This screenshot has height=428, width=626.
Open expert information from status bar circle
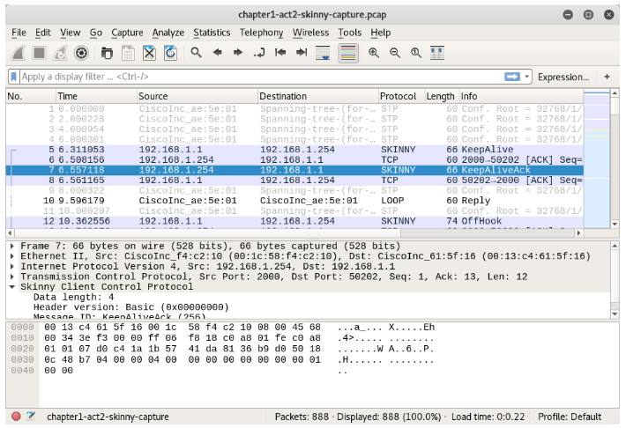point(15,417)
